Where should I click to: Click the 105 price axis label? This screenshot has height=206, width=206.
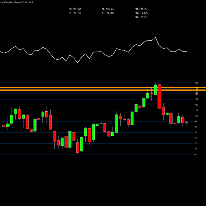197,110
